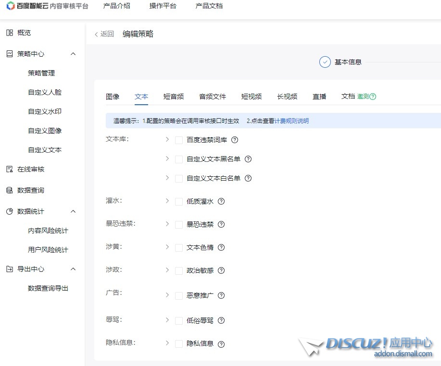Enable the 百度违禁词库 checkbox
The width and height of the screenshot is (441, 366).
pyautogui.click(x=179, y=140)
